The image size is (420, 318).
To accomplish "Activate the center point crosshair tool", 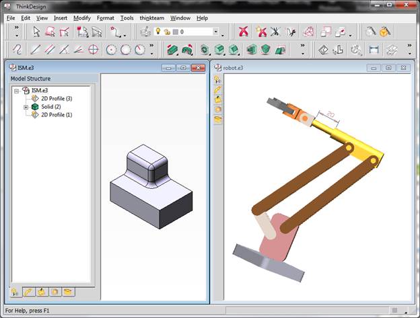I will pyautogui.click(x=93, y=50).
